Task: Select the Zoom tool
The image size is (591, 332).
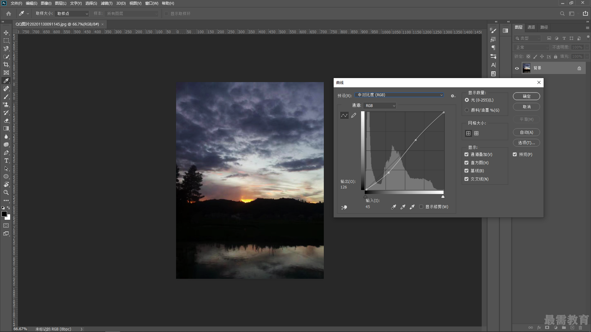Action: click(6, 192)
